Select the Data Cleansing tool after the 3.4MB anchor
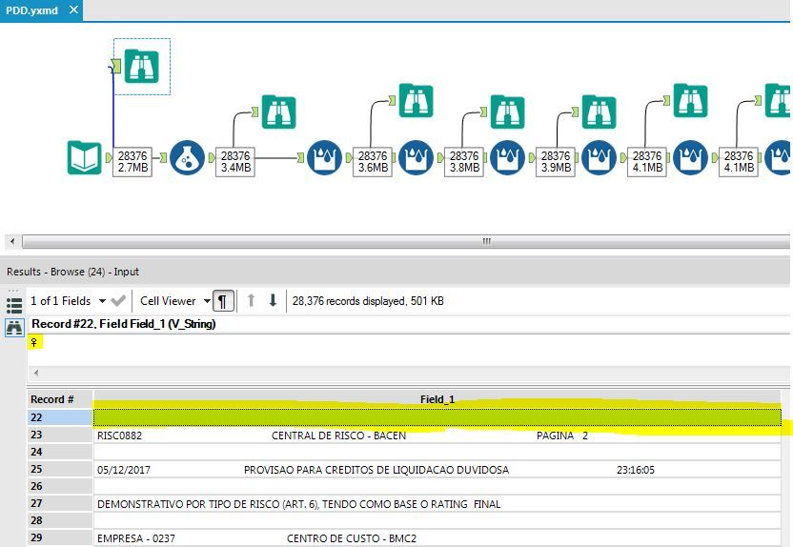 (x=324, y=158)
